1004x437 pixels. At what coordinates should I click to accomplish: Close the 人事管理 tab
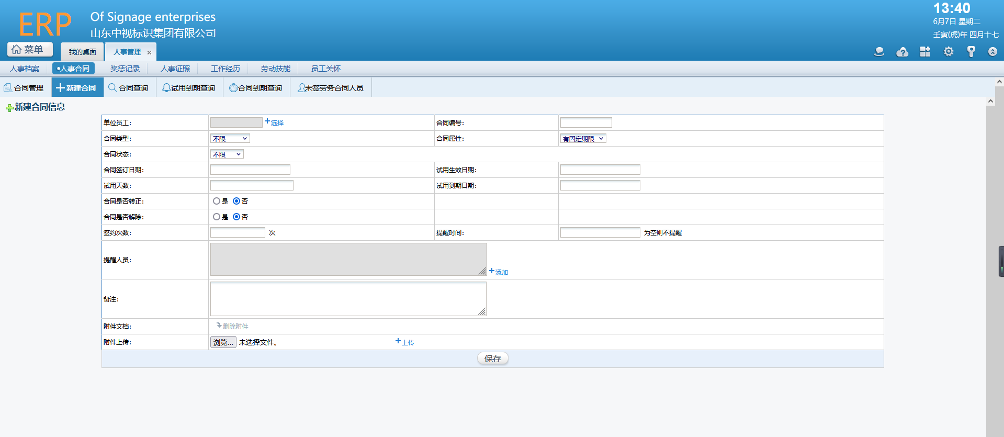pos(149,52)
